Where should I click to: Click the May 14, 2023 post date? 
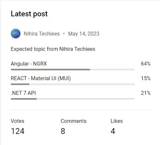click(x=84, y=34)
